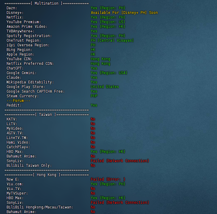The image size is (217, 214).
Task: Click the '[ Hong Kong ]' section header
Action: click(47, 175)
